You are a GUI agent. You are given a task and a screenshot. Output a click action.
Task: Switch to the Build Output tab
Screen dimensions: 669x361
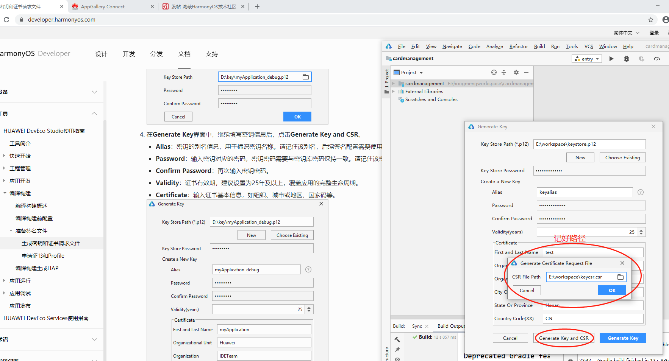[x=451, y=326]
